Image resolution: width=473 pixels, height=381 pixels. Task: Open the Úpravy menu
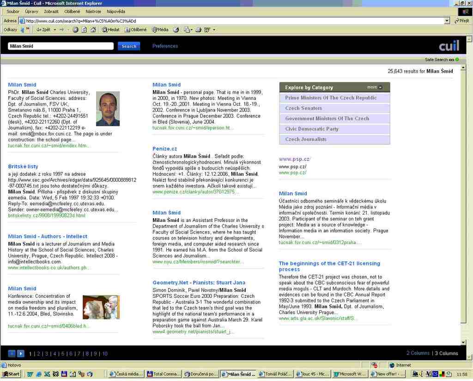(32, 12)
